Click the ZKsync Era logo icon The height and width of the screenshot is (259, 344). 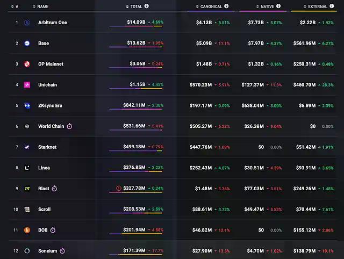(27, 106)
